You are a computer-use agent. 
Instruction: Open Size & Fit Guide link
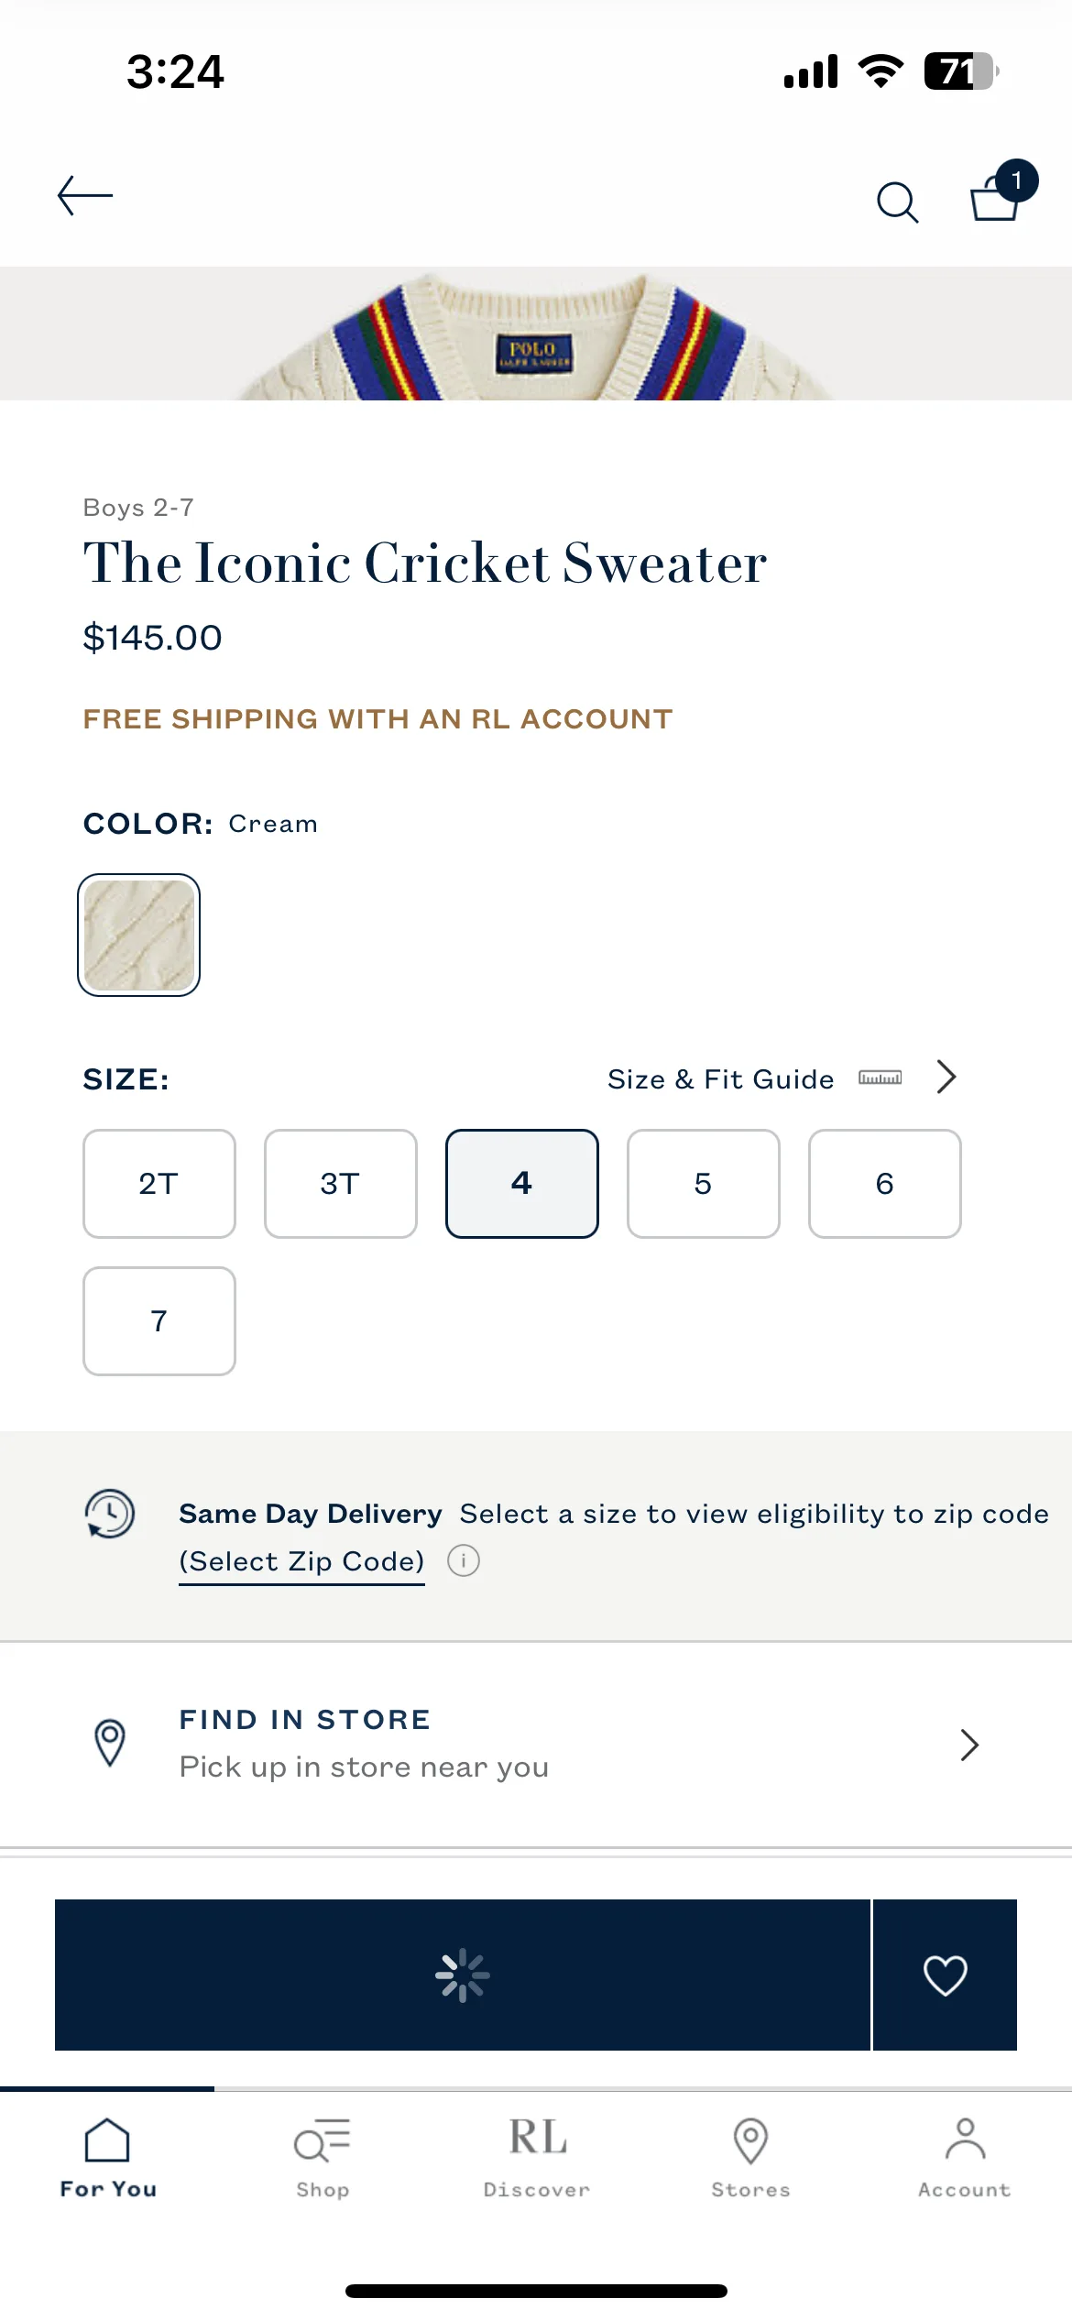tap(720, 1078)
